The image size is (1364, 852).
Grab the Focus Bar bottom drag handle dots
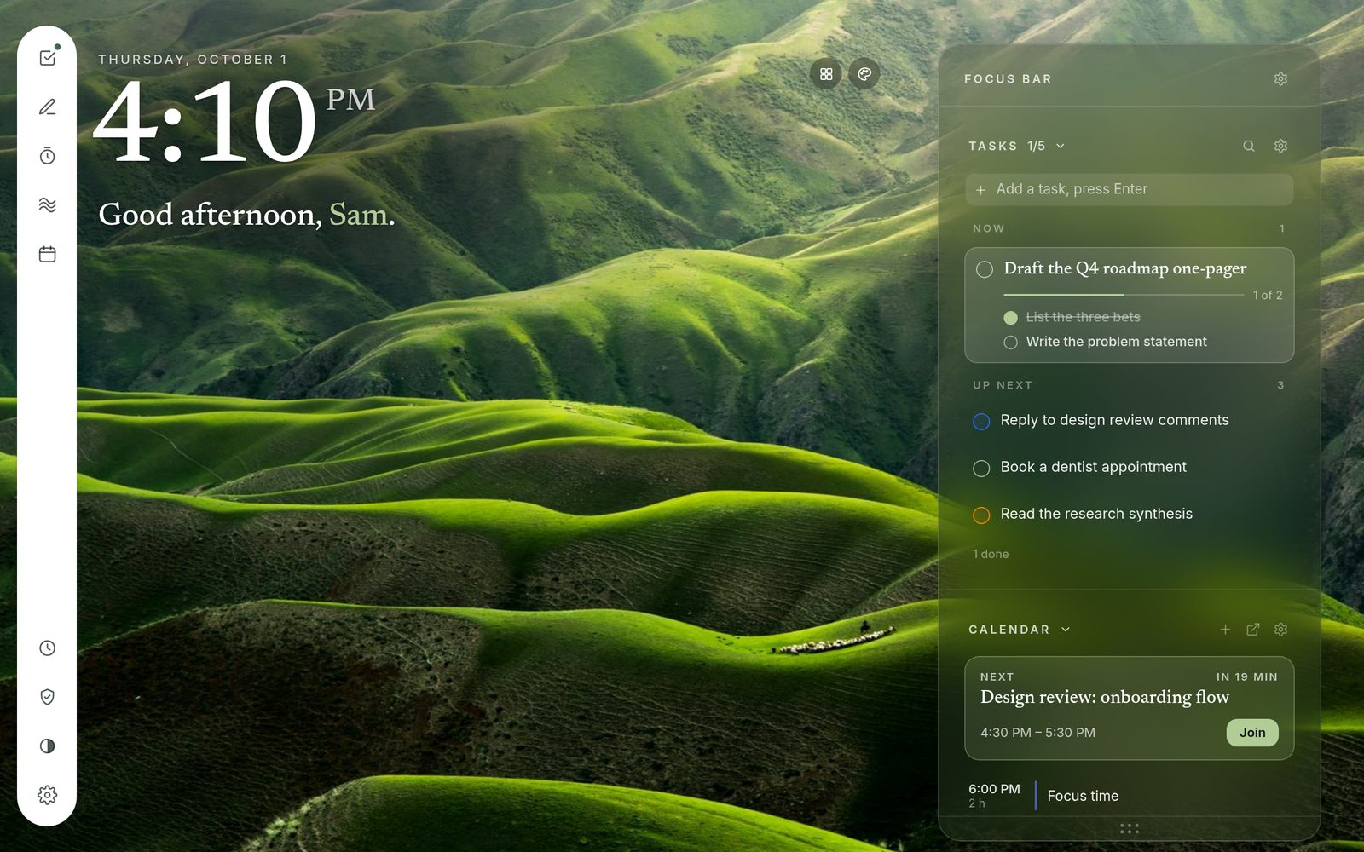1130,828
